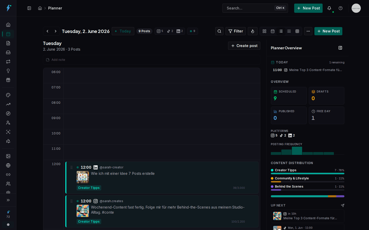
Task: Switch to the four-squares board view
Action: click(264, 31)
